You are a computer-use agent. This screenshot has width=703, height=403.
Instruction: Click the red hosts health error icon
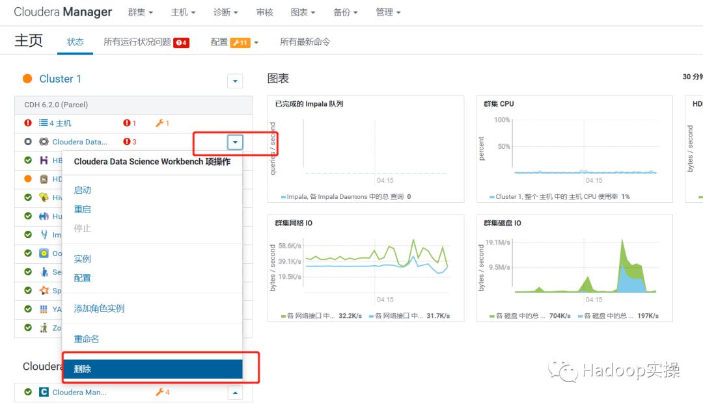point(28,123)
